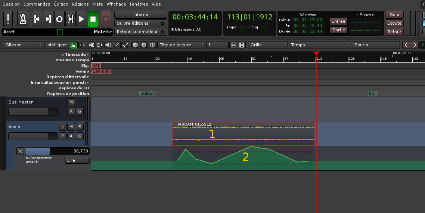This screenshot has height=213, width=425.
Task: Open the Lire automation mode dropdown
Action: coord(77,160)
